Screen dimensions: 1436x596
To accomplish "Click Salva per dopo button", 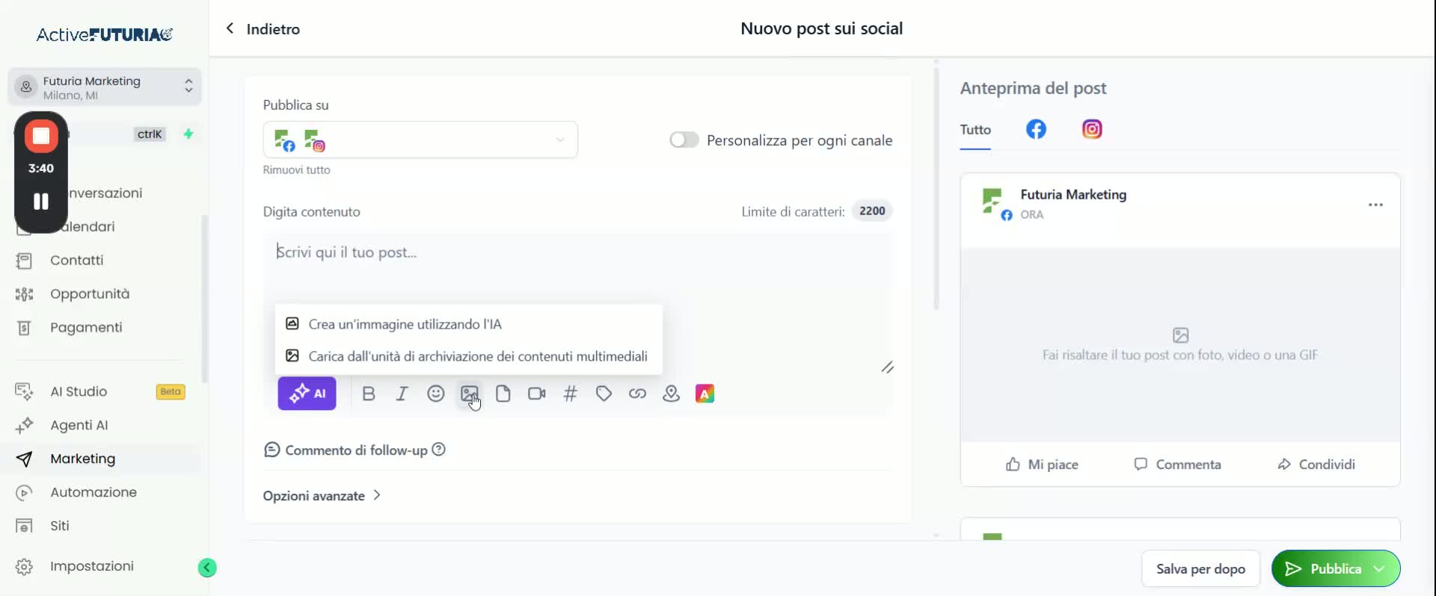I will click(x=1200, y=569).
